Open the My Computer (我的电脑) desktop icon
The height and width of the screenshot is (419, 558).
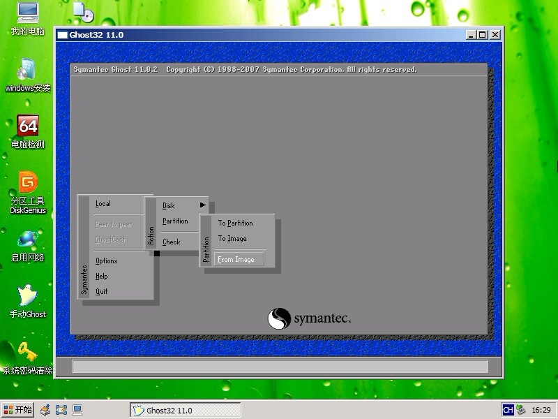point(28,14)
